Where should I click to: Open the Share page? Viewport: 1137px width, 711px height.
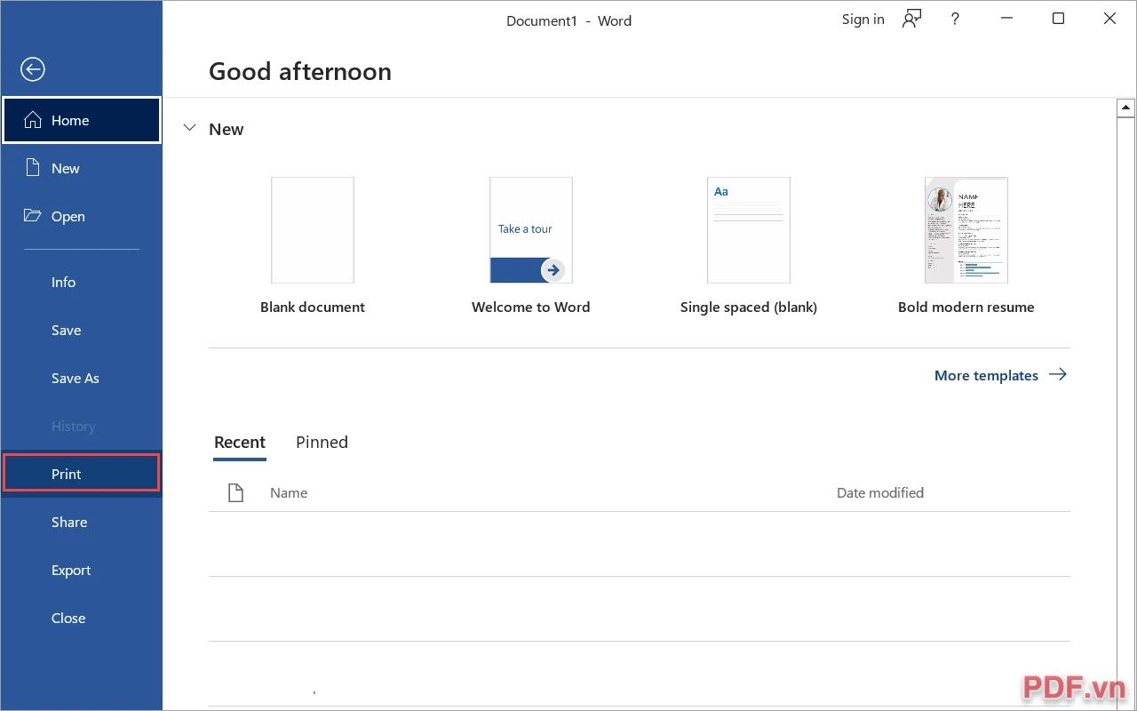click(x=81, y=522)
